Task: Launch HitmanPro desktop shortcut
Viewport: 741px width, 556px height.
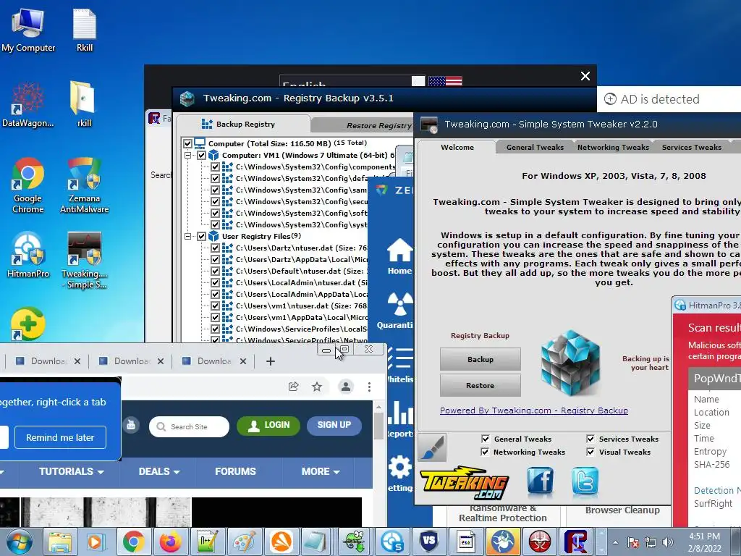Action: [28, 256]
